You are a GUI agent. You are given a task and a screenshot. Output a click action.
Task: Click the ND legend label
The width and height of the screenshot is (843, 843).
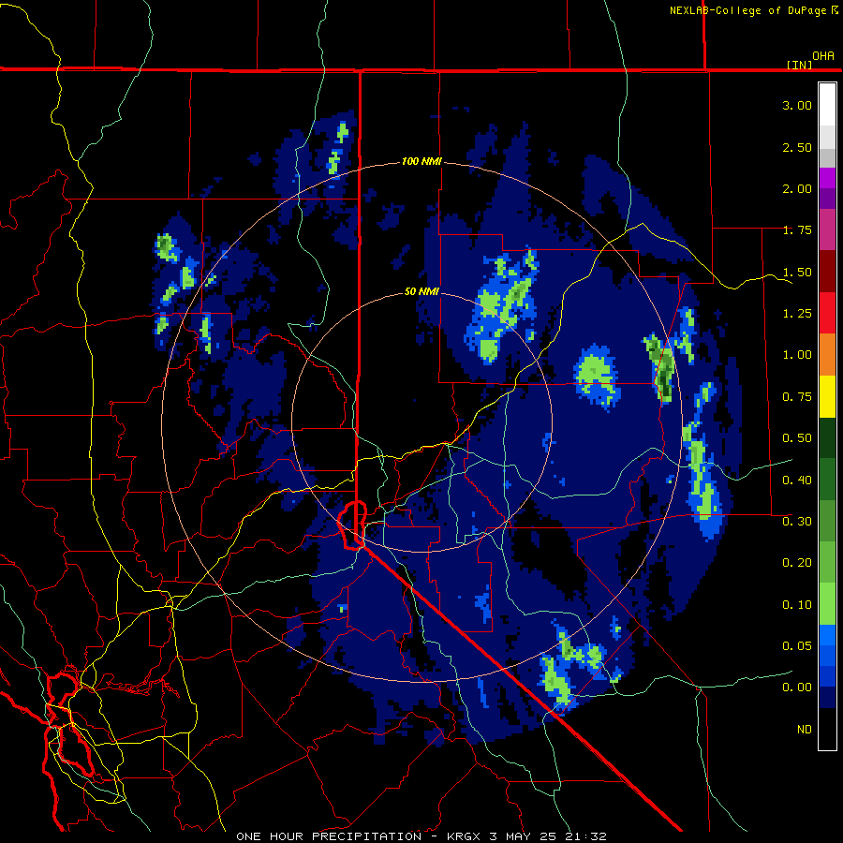pyautogui.click(x=805, y=730)
